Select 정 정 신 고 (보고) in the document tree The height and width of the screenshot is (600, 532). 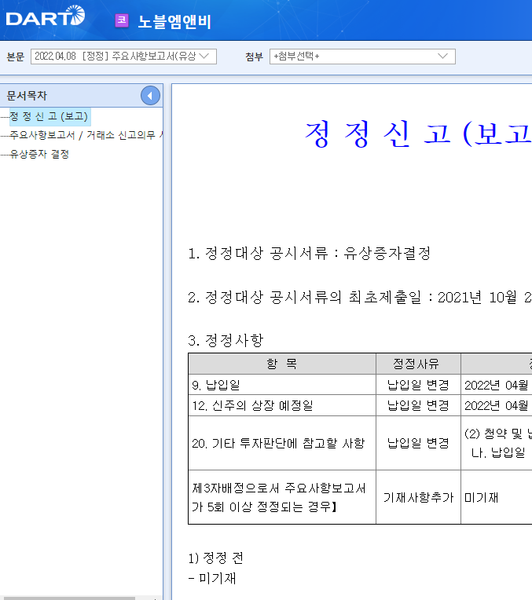[x=49, y=116]
